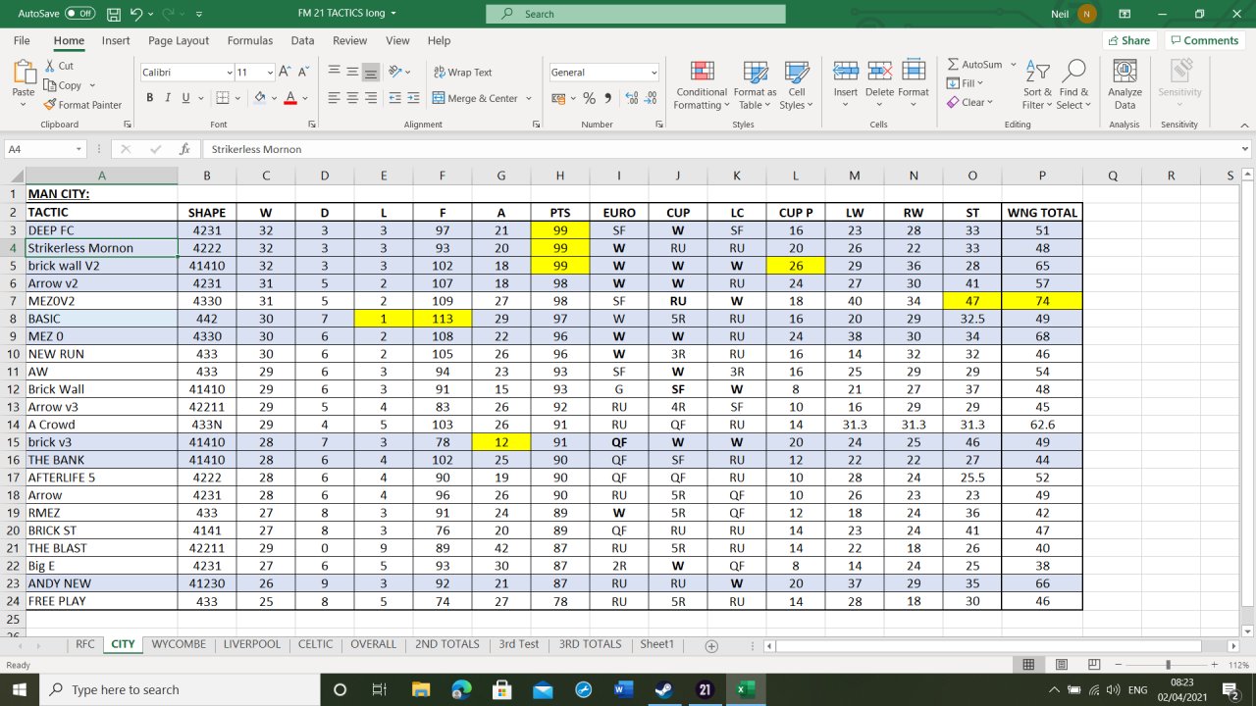Open the File menu

(22, 40)
